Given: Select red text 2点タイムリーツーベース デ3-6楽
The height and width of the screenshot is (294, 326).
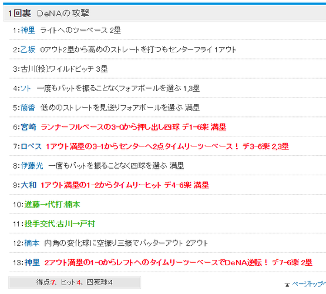Looking at the screenshot, I should click(167, 146).
